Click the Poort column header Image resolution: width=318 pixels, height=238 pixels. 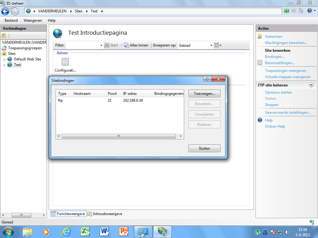coord(113,94)
